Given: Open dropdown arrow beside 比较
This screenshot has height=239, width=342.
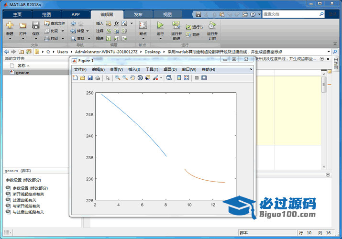Looking at the screenshot, I should pyautogui.click(x=63, y=31).
